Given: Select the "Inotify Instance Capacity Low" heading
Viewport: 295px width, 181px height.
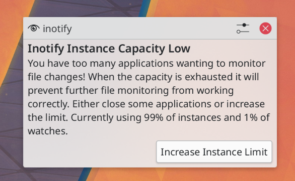Looking at the screenshot, I should (109, 49).
